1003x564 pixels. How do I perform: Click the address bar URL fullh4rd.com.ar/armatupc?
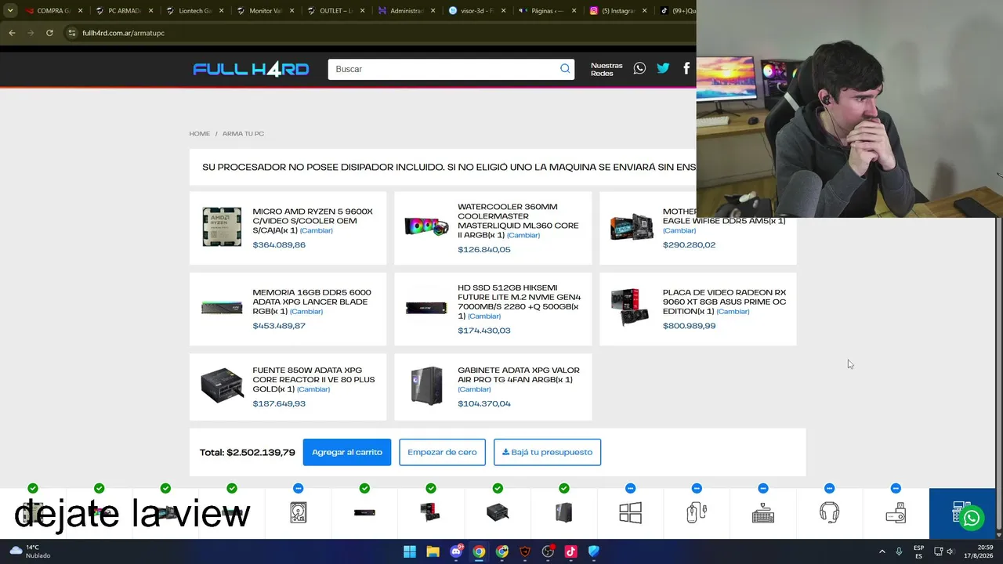pos(123,33)
